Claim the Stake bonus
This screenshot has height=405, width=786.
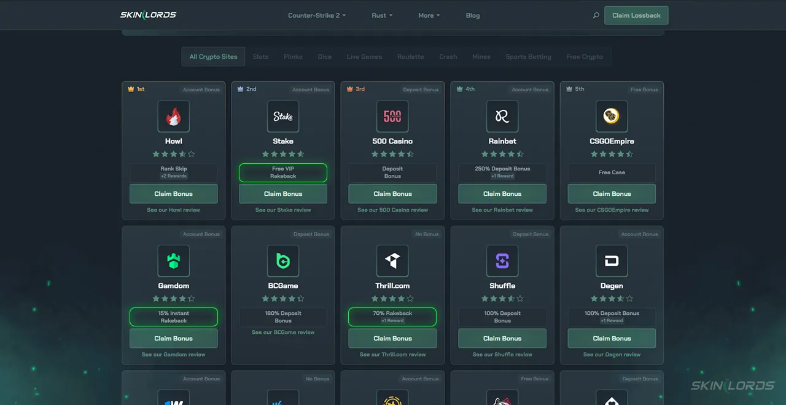tap(283, 194)
